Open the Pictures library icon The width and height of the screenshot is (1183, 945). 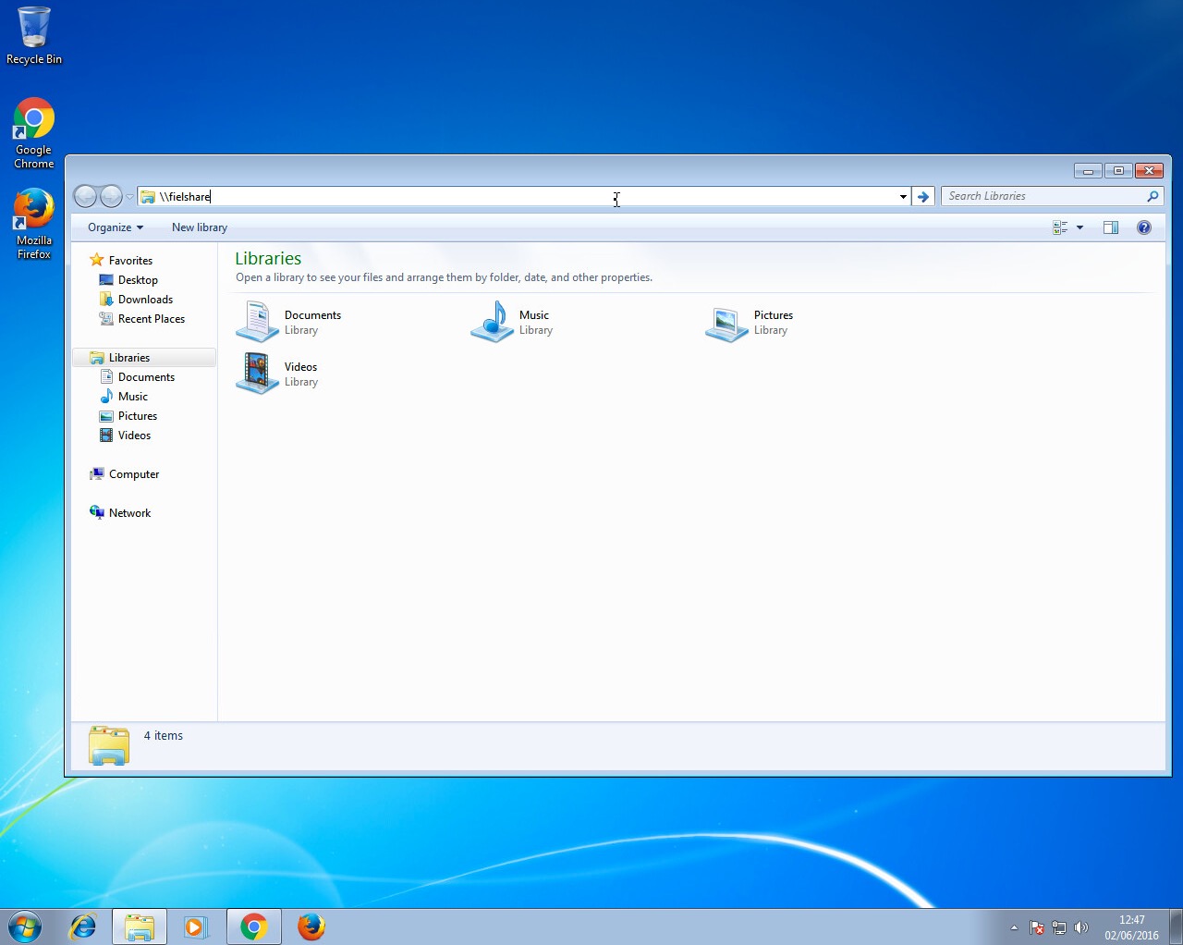coord(726,323)
